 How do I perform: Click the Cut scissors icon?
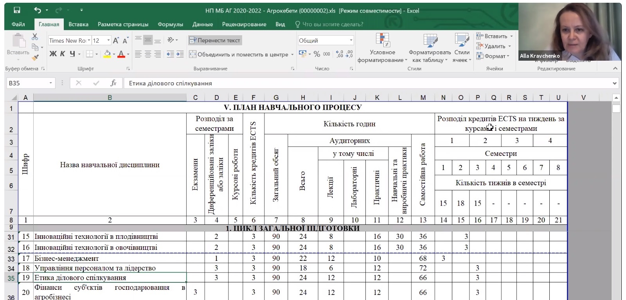point(35,37)
